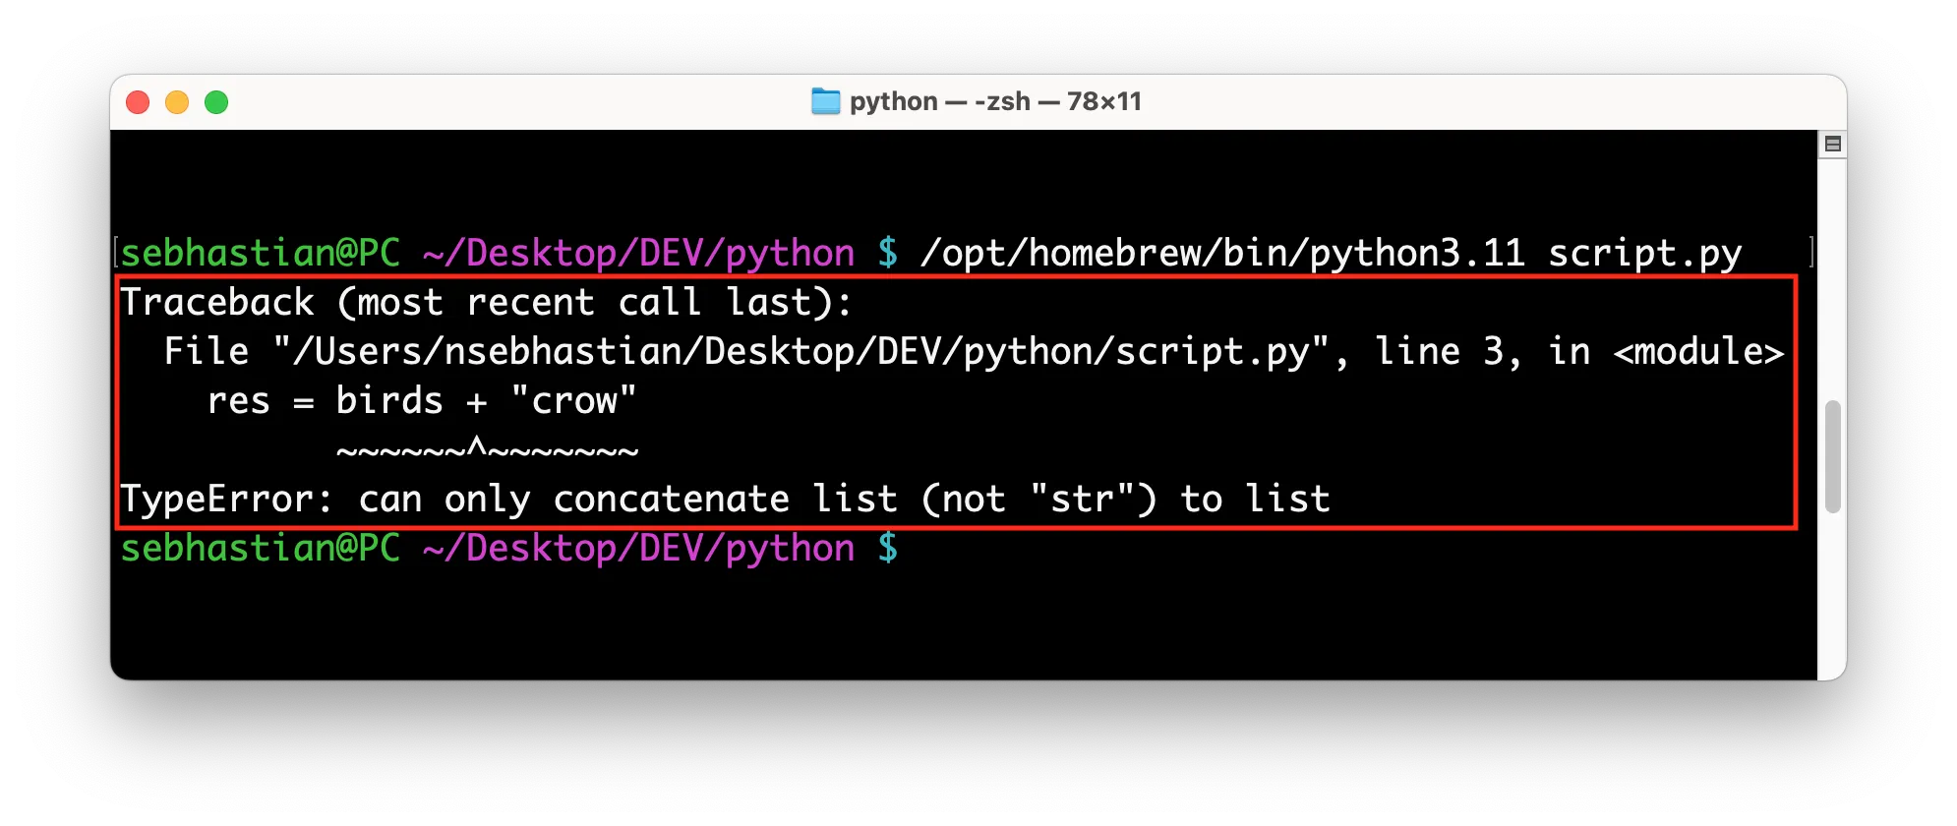Click the 'TypeError: can only concatenate list' message
The image size is (1957, 826).
[508, 500]
